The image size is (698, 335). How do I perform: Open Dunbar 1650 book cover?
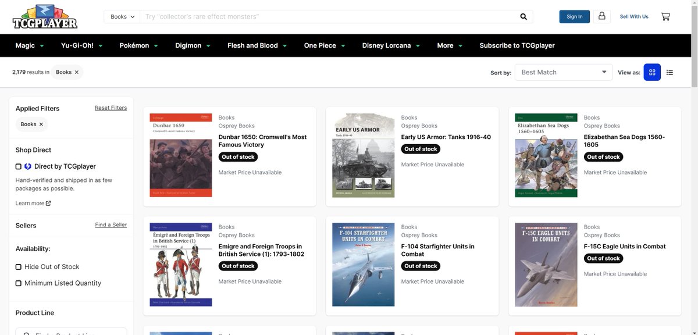point(181,155)
